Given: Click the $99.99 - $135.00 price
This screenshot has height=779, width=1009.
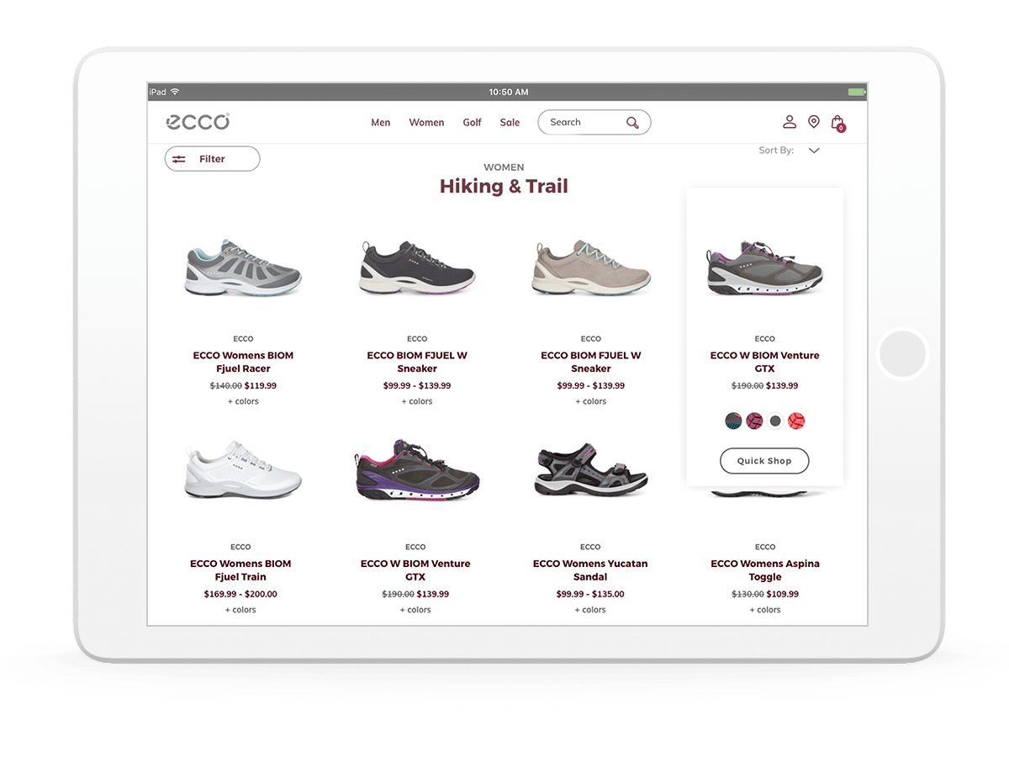Looking at the screenshot, I should coord(590,594).
